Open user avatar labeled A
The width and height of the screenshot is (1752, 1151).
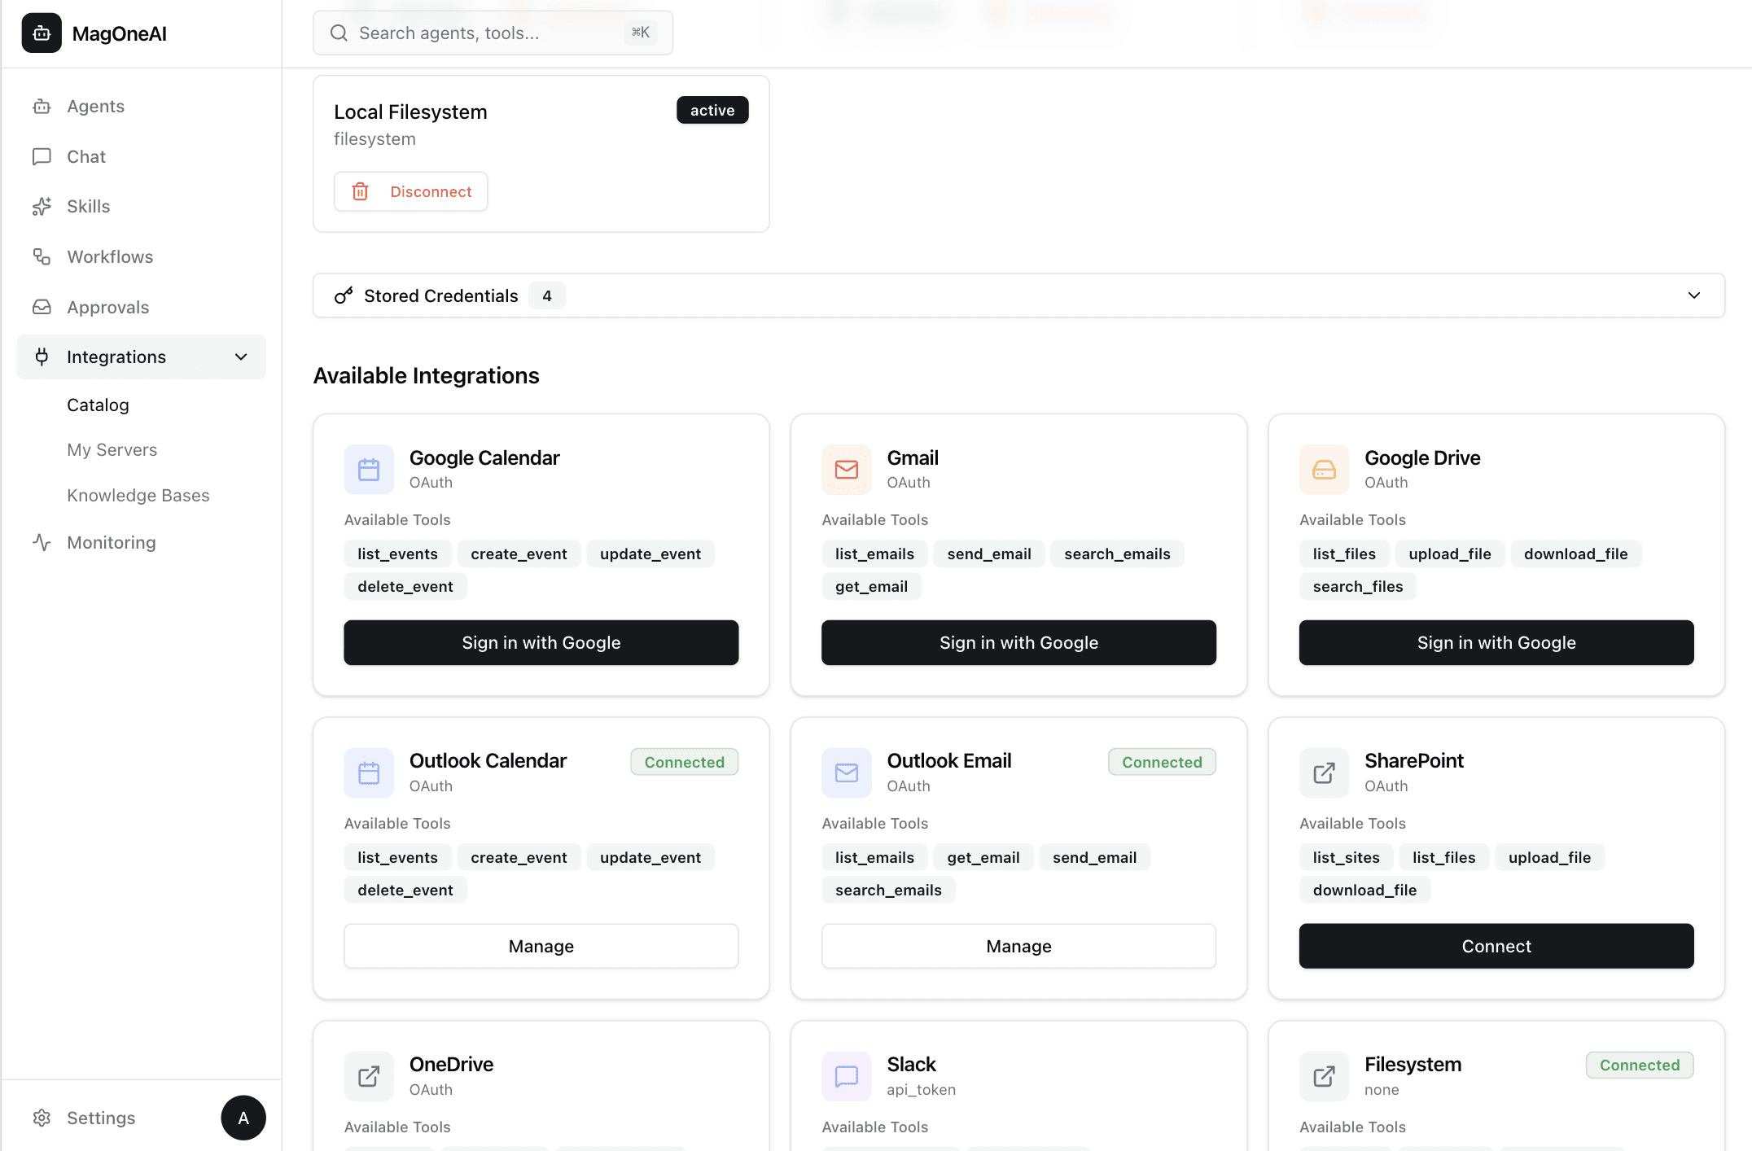click(243, 1118)
